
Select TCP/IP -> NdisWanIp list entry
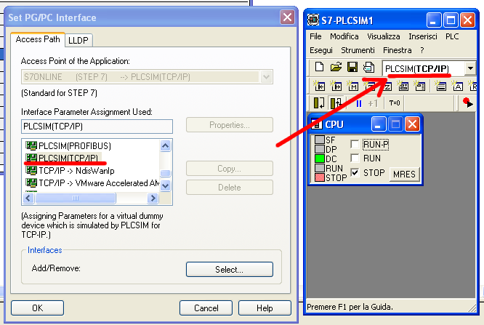pos(76,171)
